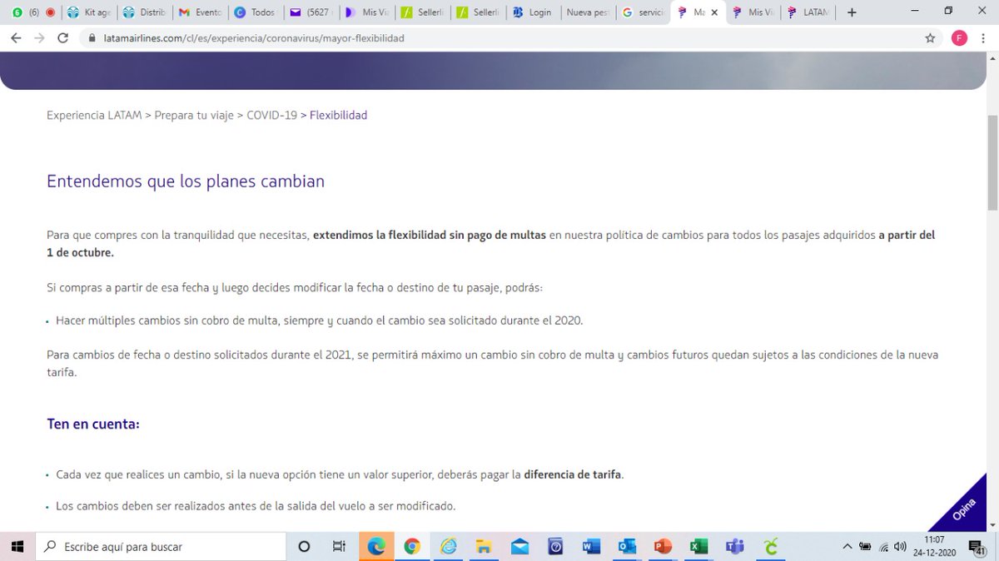Open Chrome's three-dot menu

click(984, 38)
